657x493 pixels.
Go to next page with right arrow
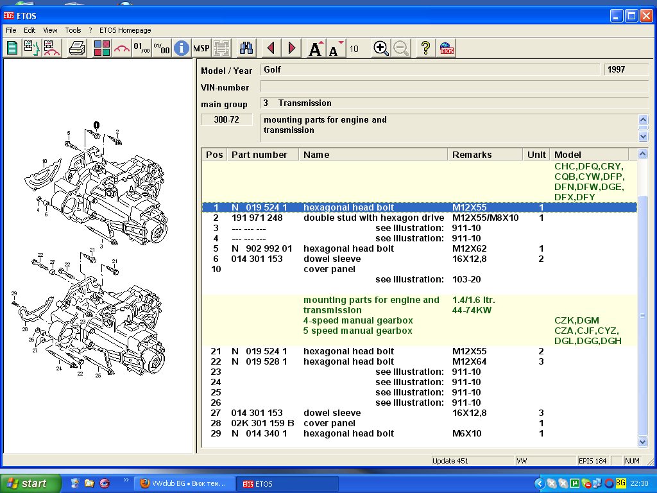click(292, 48)
